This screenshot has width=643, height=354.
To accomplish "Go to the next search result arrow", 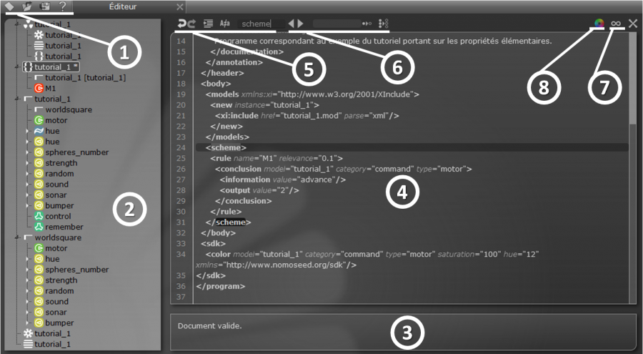I will [301, 24].
